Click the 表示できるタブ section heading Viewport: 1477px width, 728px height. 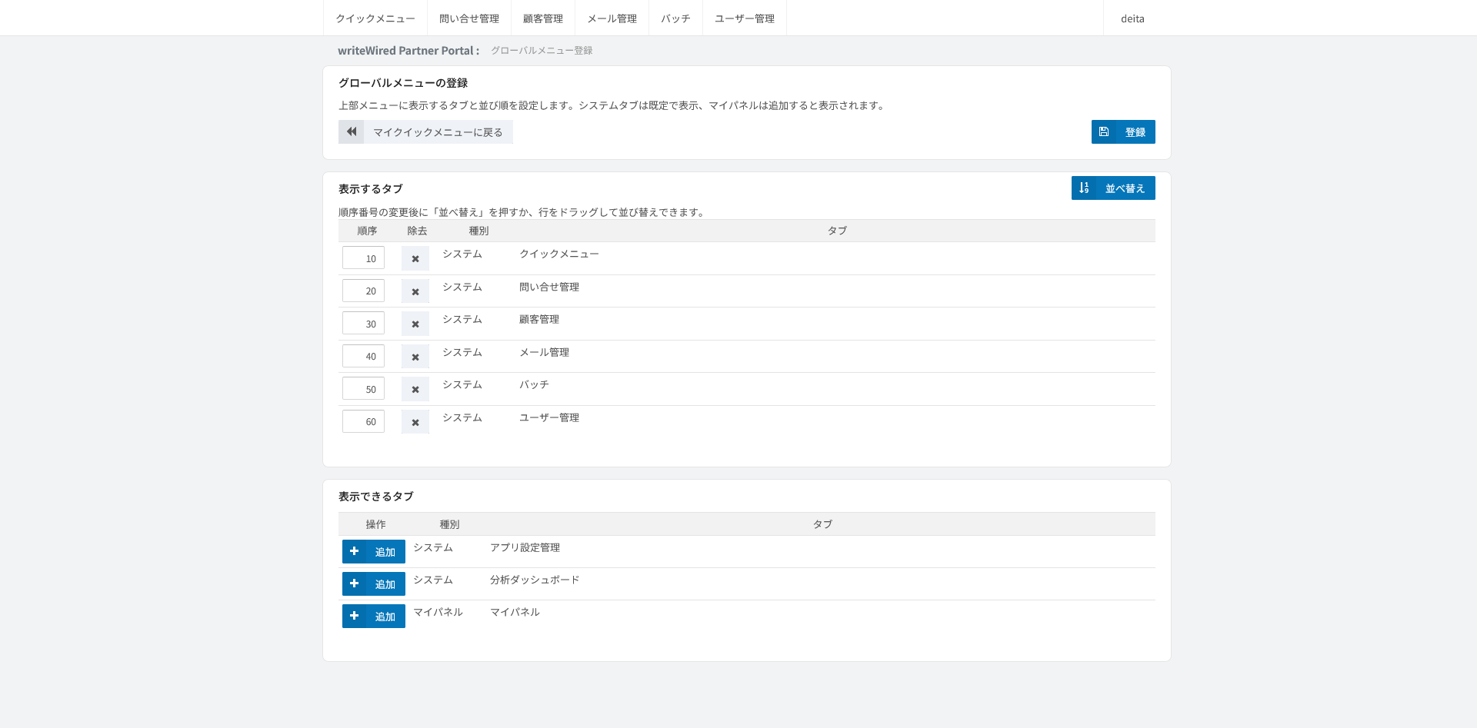pyautogui.click(x=376, y=497)
